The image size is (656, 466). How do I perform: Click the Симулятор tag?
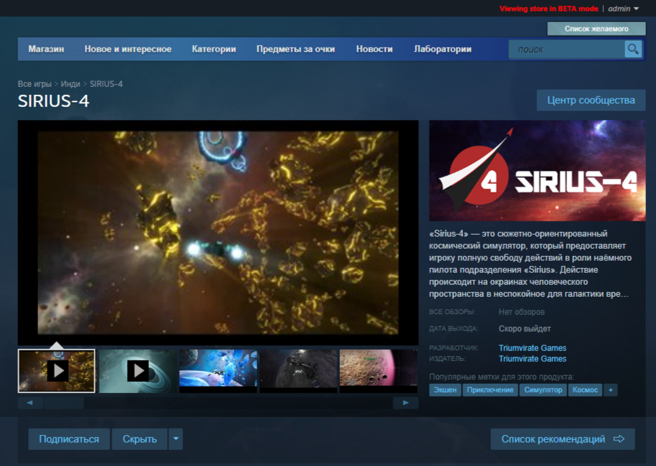[543, 390]
